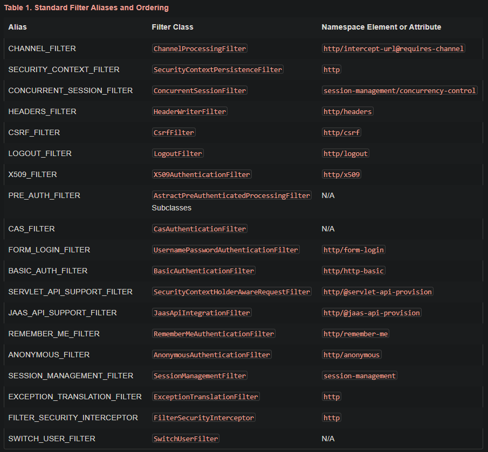Viewport: 488px width, 452px height.
Task: Select LogoutFilter class name
Action: 178,153
